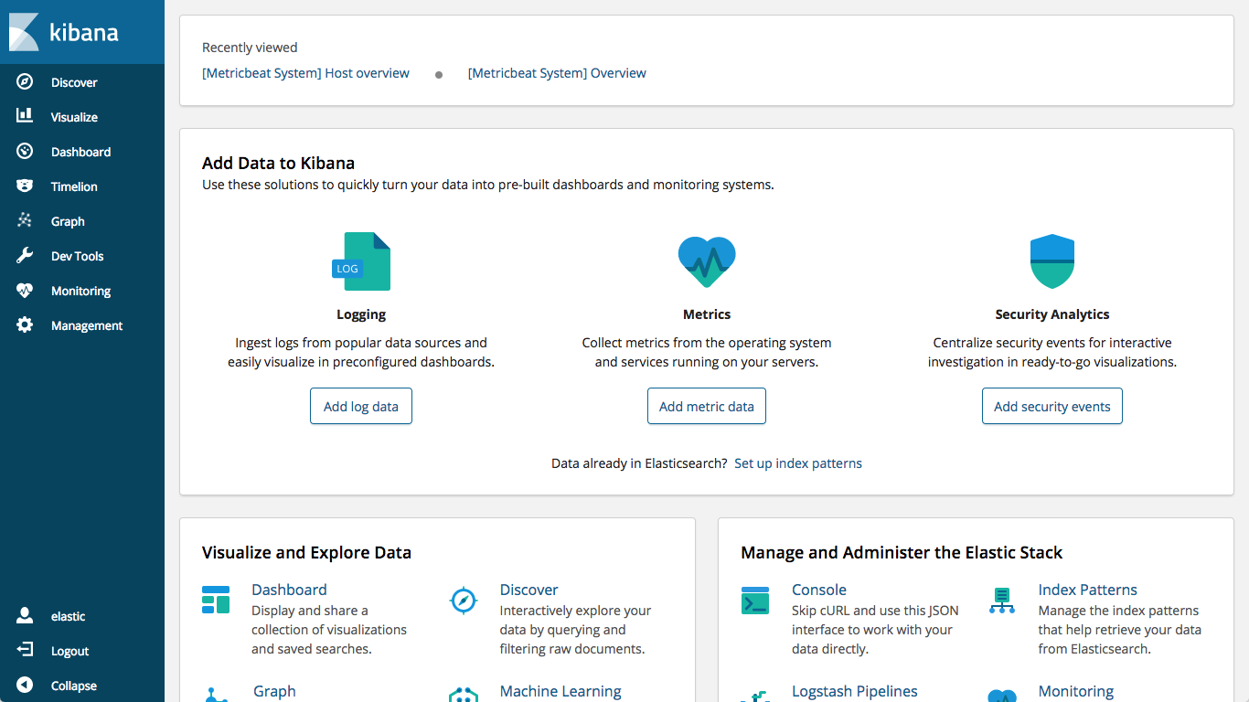
Task: Click the Visualize and Explore Data heading
Action: click(x=306, y=552)
